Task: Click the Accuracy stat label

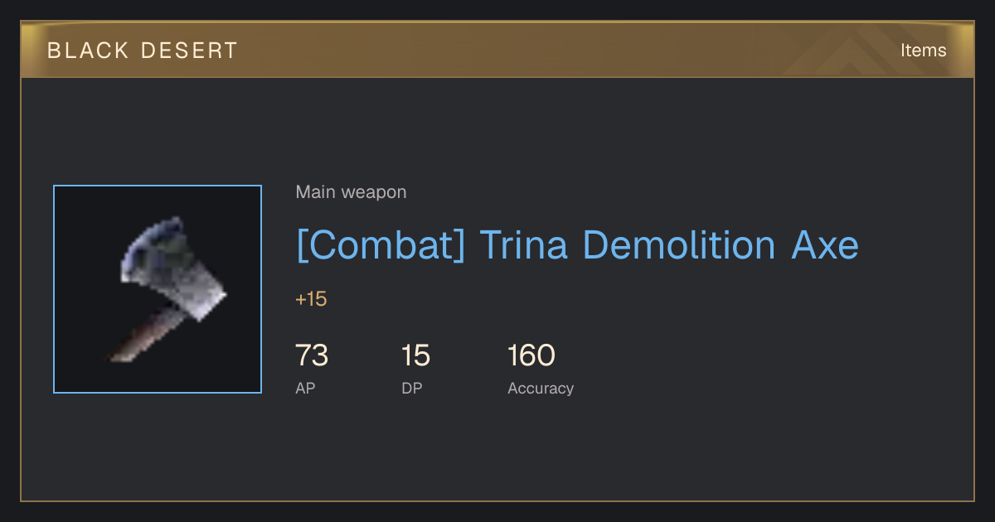Action: point(541,388)
